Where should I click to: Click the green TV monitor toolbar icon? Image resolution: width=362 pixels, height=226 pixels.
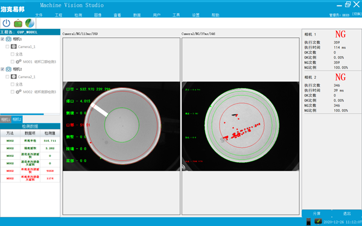coord(18,24)
